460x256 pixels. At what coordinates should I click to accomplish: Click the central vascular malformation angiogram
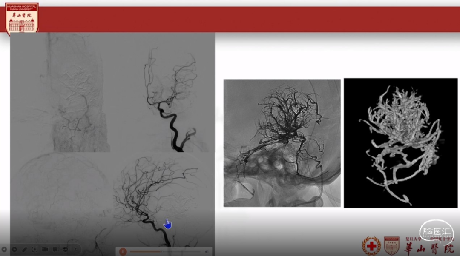click(x=282, y=143)
